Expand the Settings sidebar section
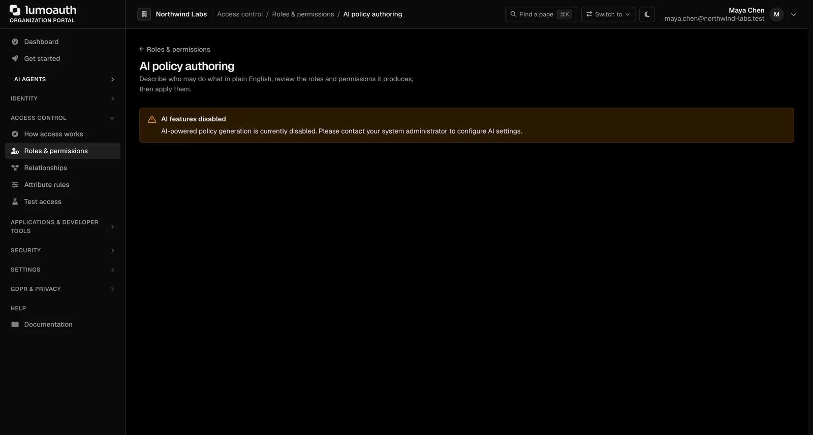813x435 pixels. click(62, 270)
